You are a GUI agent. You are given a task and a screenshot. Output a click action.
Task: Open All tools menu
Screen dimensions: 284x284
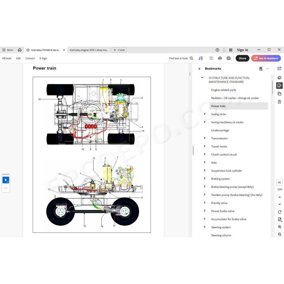tap(7, 58)
